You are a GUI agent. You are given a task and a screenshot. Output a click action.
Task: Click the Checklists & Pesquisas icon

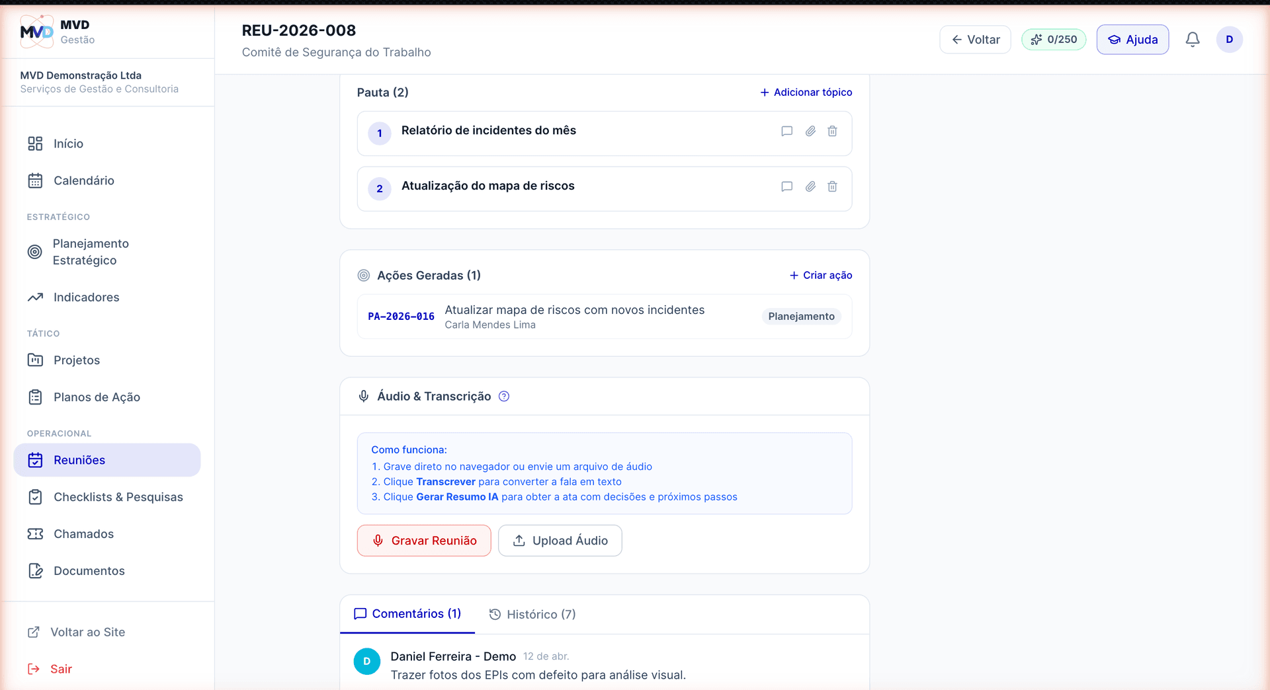35,497
